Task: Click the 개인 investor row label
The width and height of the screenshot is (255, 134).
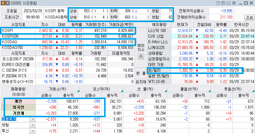Action: click(x=18, y=101)
